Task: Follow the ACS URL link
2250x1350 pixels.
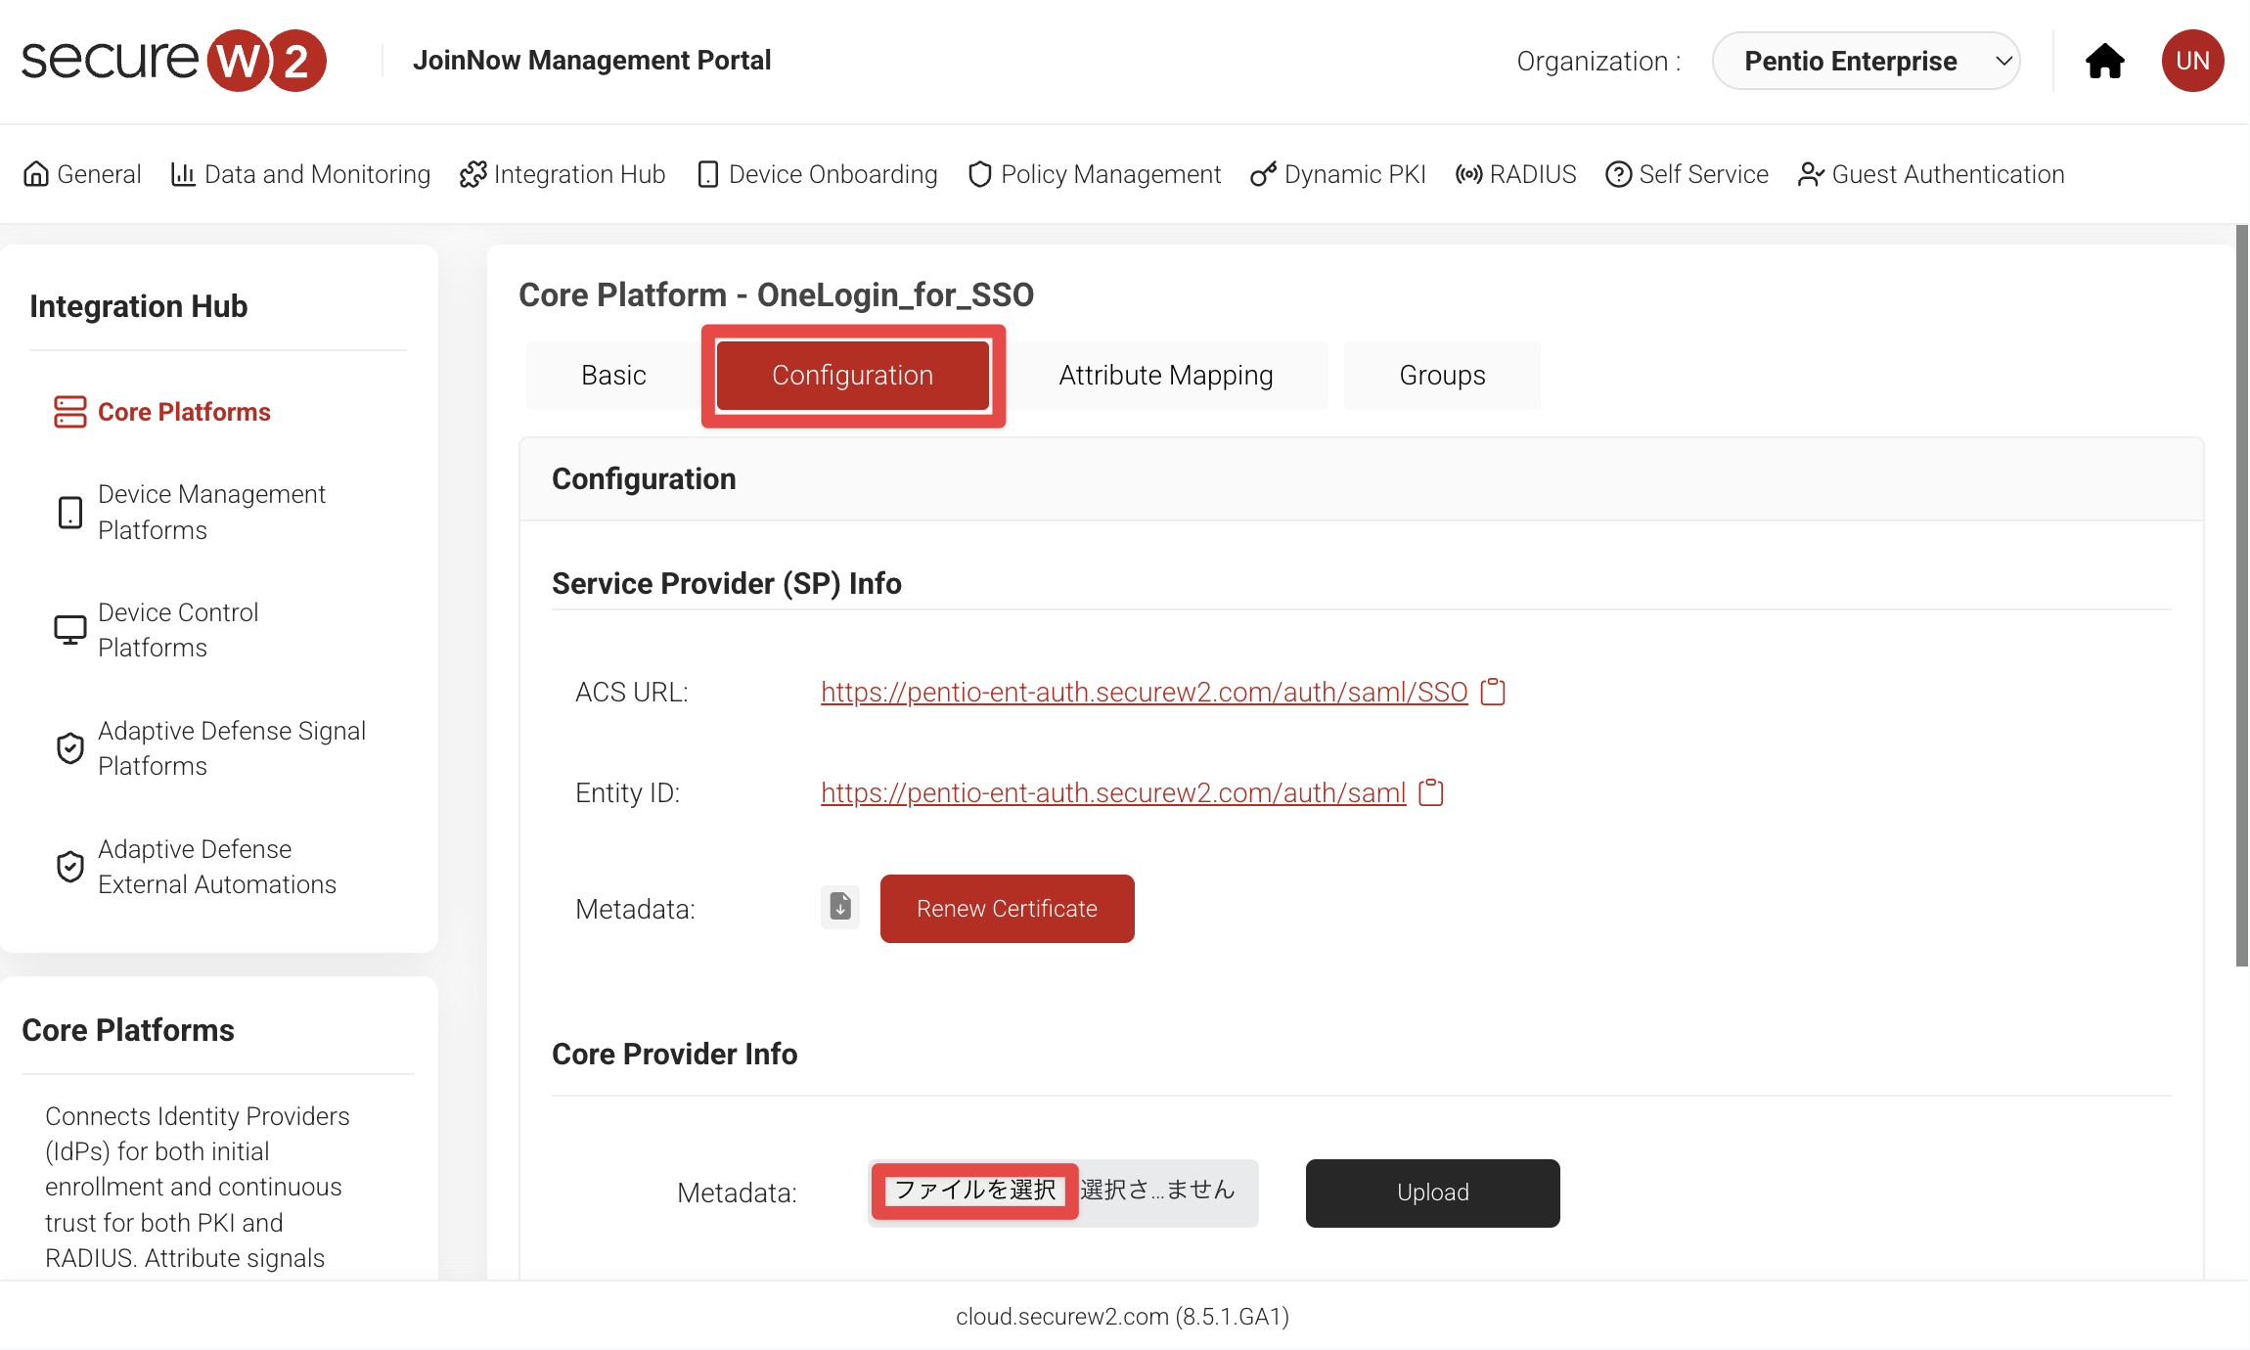Action: 1145,692
